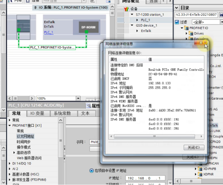Open the <全部> profile dropdown
The height and width of the screenshot is (185, 223).
[221, 22]
